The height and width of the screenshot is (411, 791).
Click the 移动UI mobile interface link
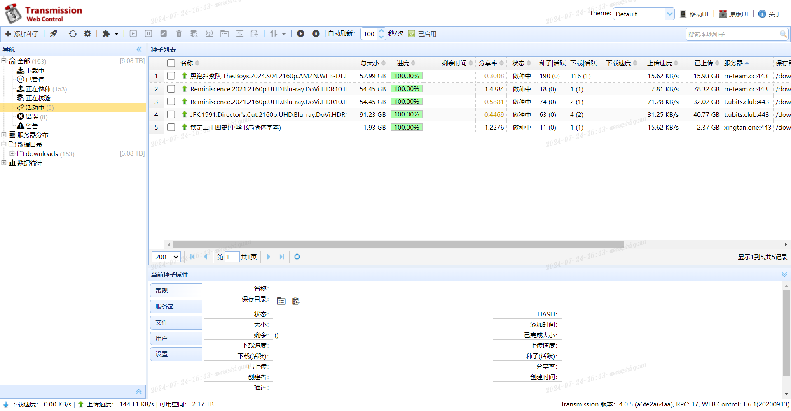click(x=694, y=14)
